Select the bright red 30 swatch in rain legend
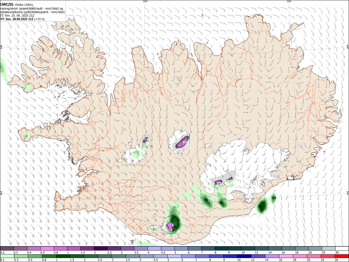 pyautogui.click(x=342, y=256)
